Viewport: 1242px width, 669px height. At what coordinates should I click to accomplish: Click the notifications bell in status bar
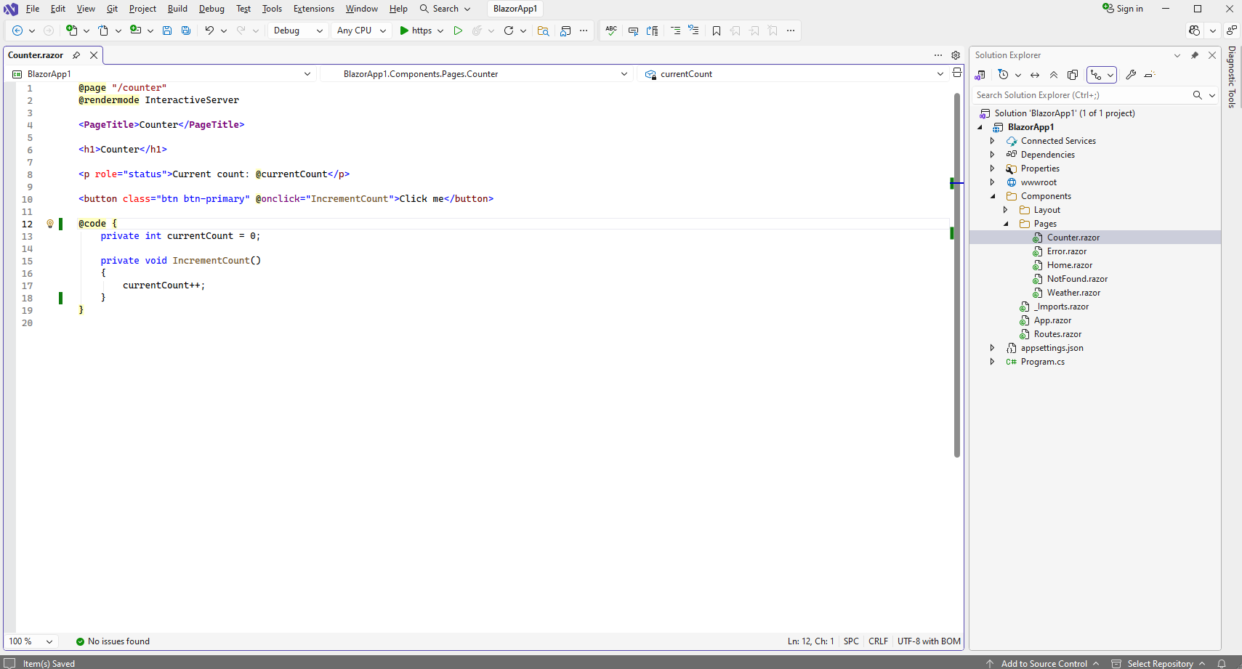(1222, 663)
